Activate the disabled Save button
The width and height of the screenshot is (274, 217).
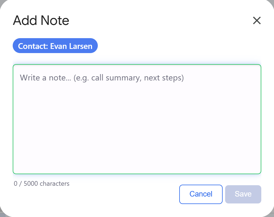[243, 194]
